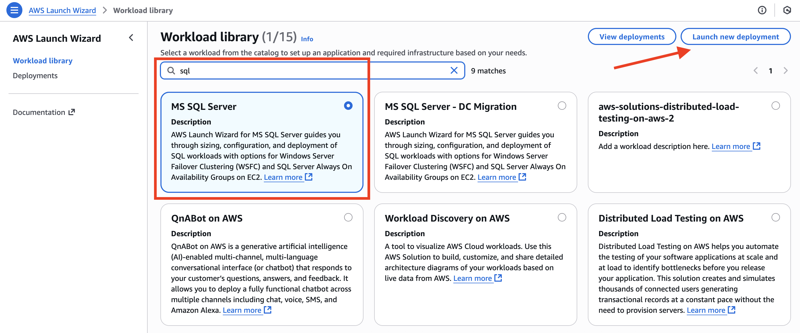The height and width of the screenshot is (333, 800).
Task: Select the Distributed Load Testing on AWS workload
Action: 776,217
